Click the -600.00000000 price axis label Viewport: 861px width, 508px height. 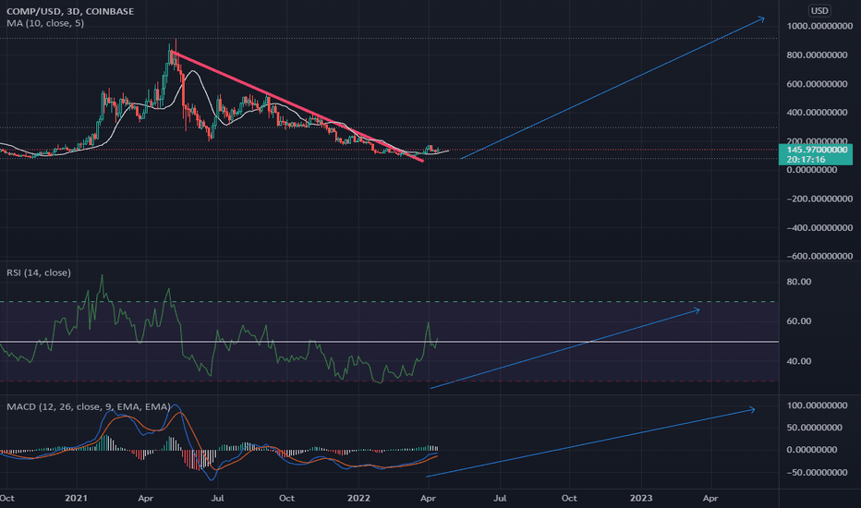click(819, 256)
